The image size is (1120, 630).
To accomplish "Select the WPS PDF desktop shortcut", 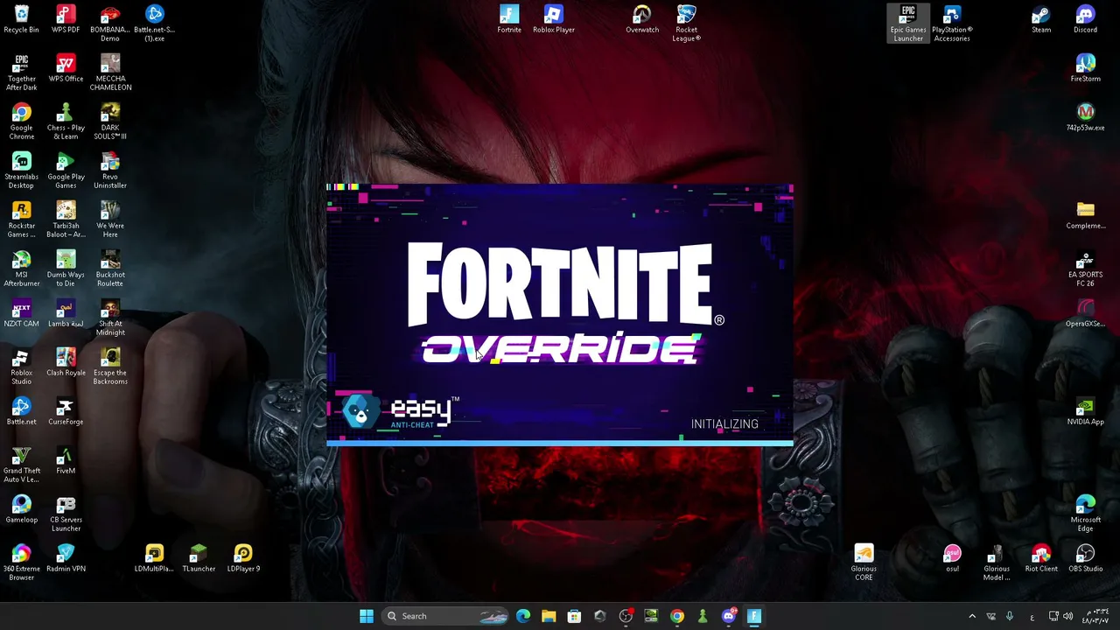I will click(x=66, y=19).
